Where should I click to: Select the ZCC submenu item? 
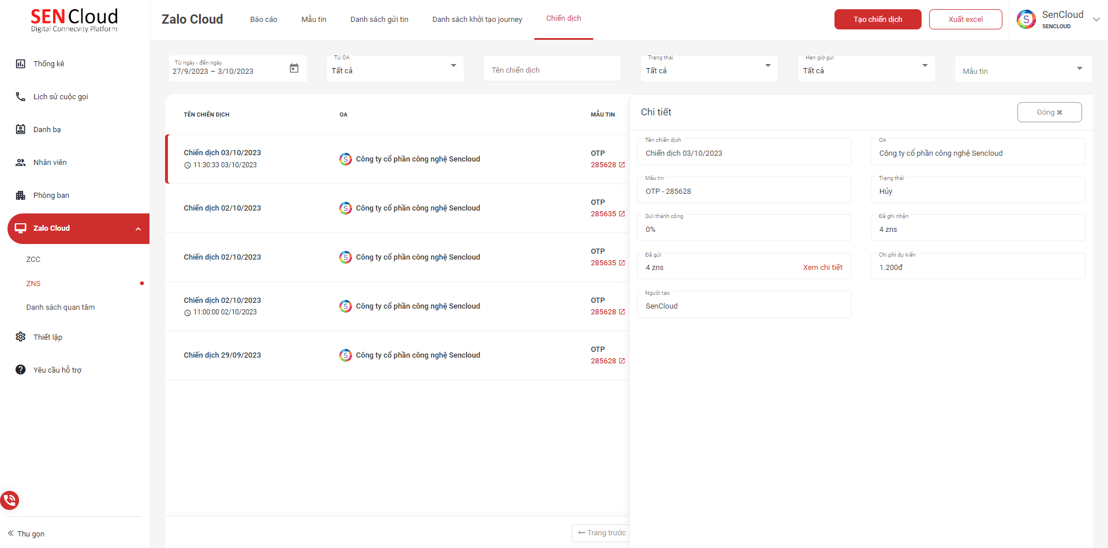coord(33,260)
